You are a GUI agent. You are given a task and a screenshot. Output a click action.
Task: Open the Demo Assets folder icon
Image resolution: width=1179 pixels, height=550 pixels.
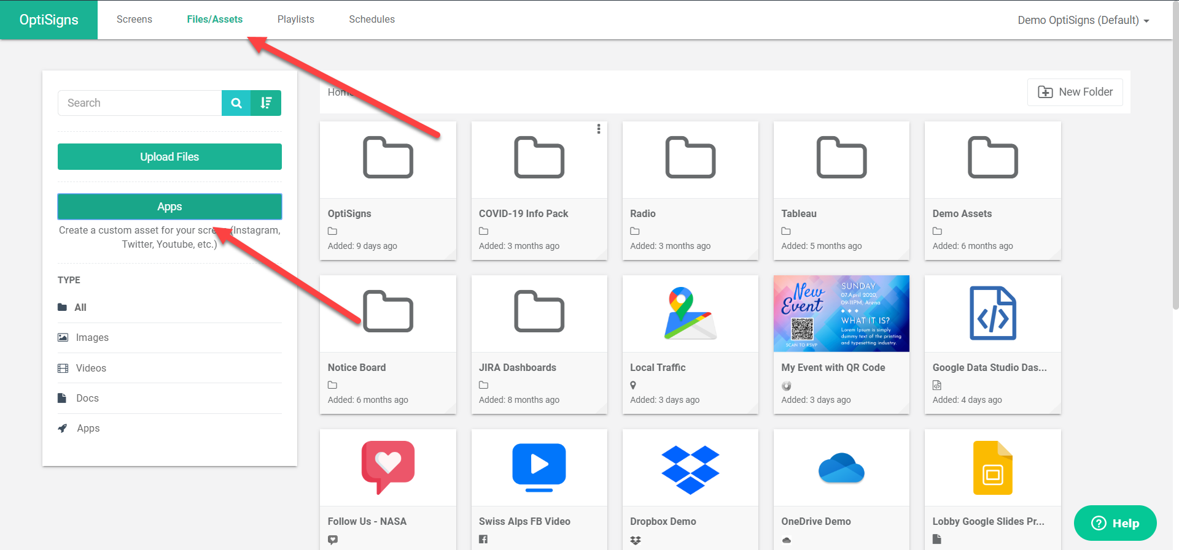click(993, 158)
